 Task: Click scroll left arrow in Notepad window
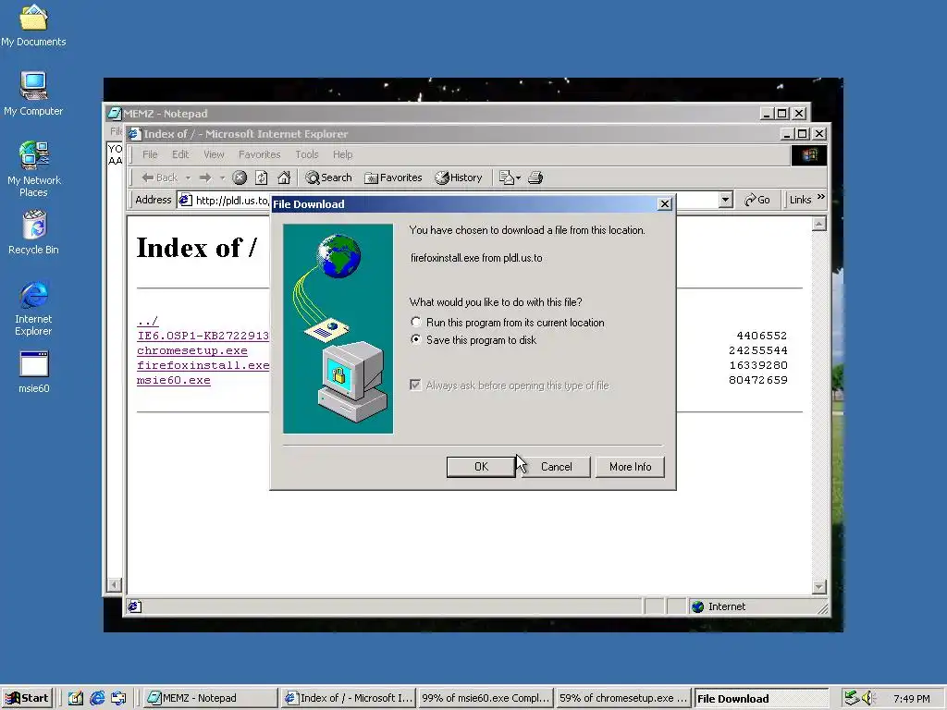point(114,584)
